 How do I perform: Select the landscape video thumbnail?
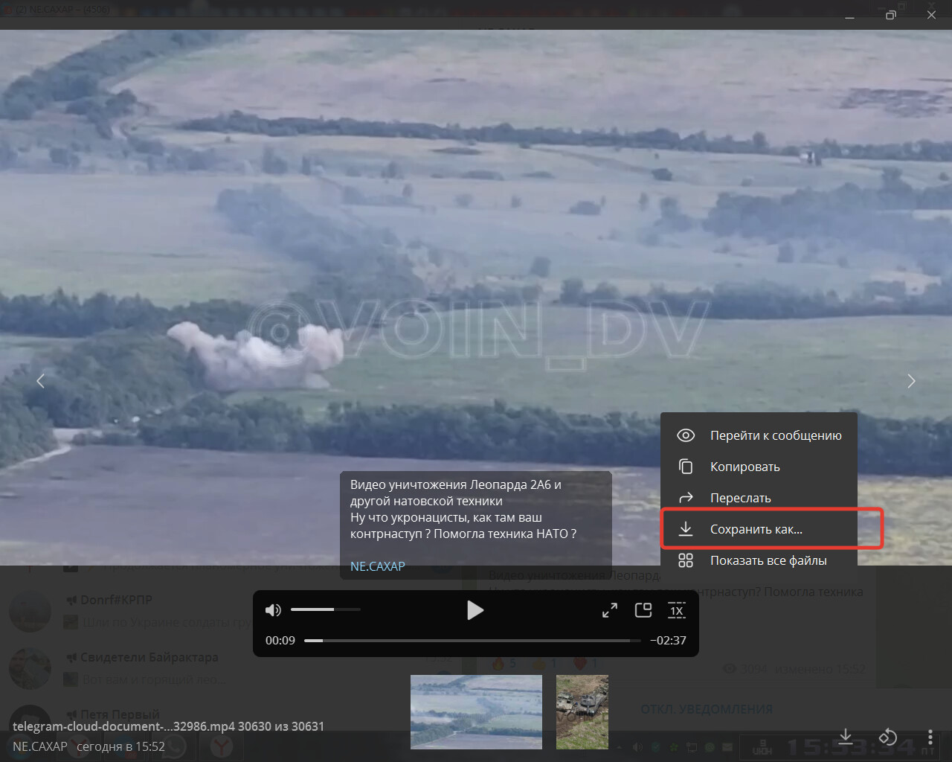[x=476, y=711]
